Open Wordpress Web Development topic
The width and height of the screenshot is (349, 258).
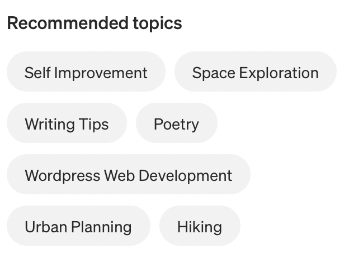128,175
